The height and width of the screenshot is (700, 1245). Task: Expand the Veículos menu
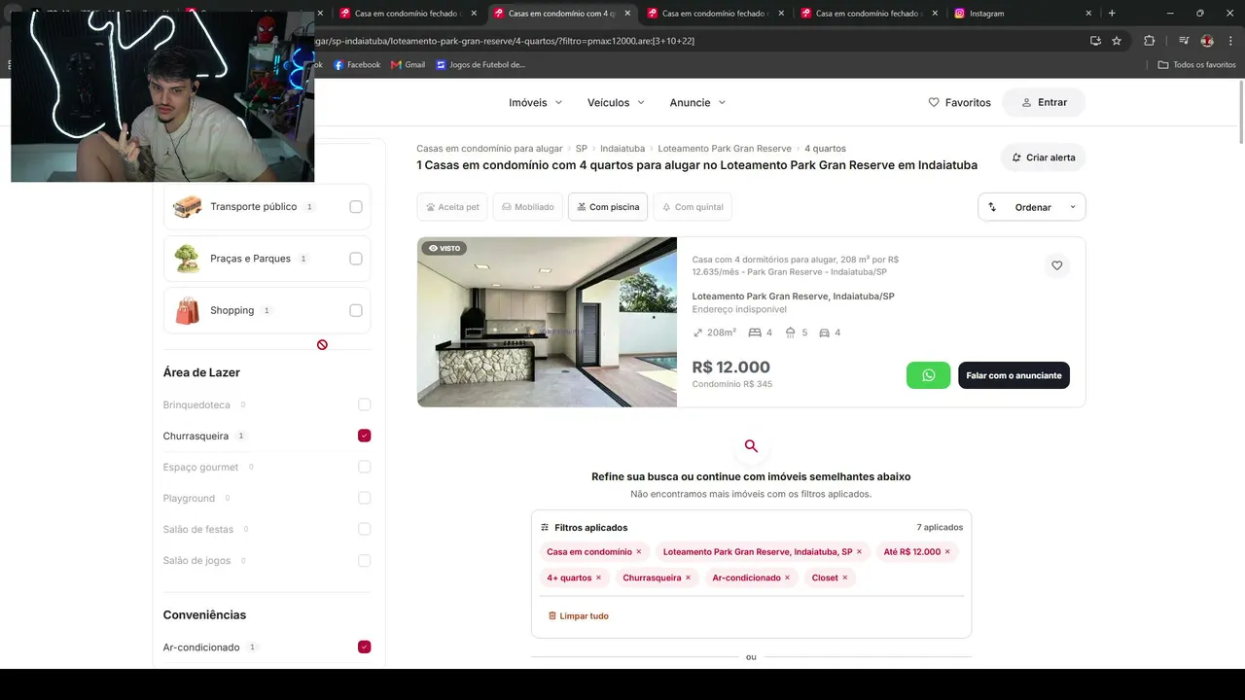[x=616, y=102]
